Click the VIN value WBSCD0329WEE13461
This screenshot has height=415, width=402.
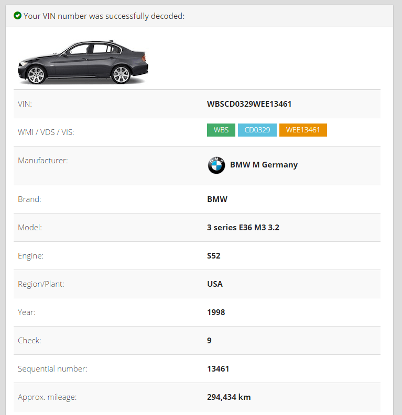click(x=249, y=104)
